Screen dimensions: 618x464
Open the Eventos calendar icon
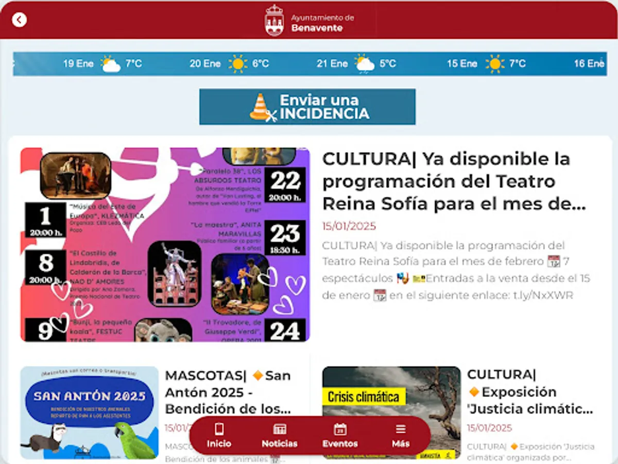click(340, 428)
